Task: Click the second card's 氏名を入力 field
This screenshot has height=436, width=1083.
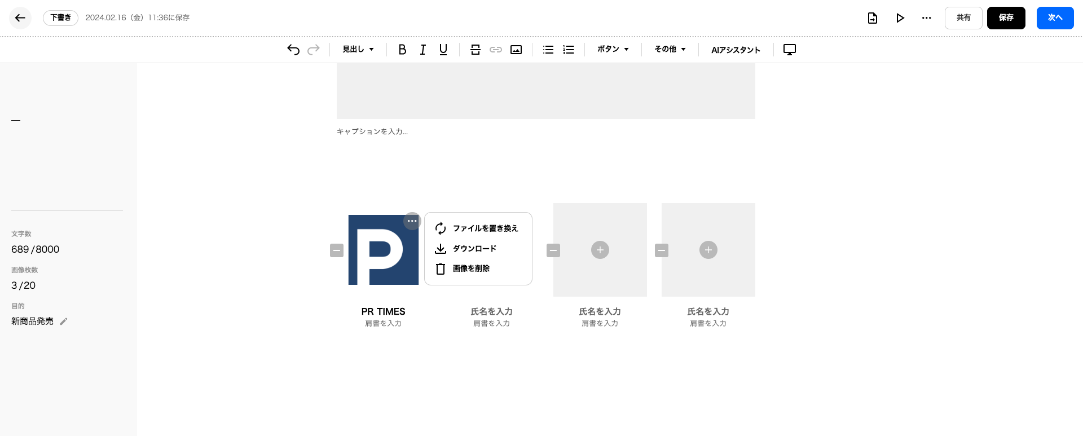Action: (492, 311)
